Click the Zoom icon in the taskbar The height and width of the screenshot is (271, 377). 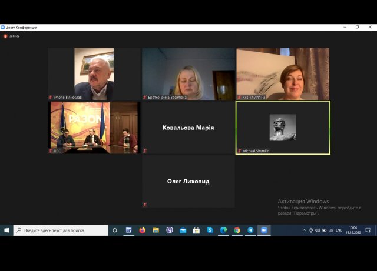point(264,230)
